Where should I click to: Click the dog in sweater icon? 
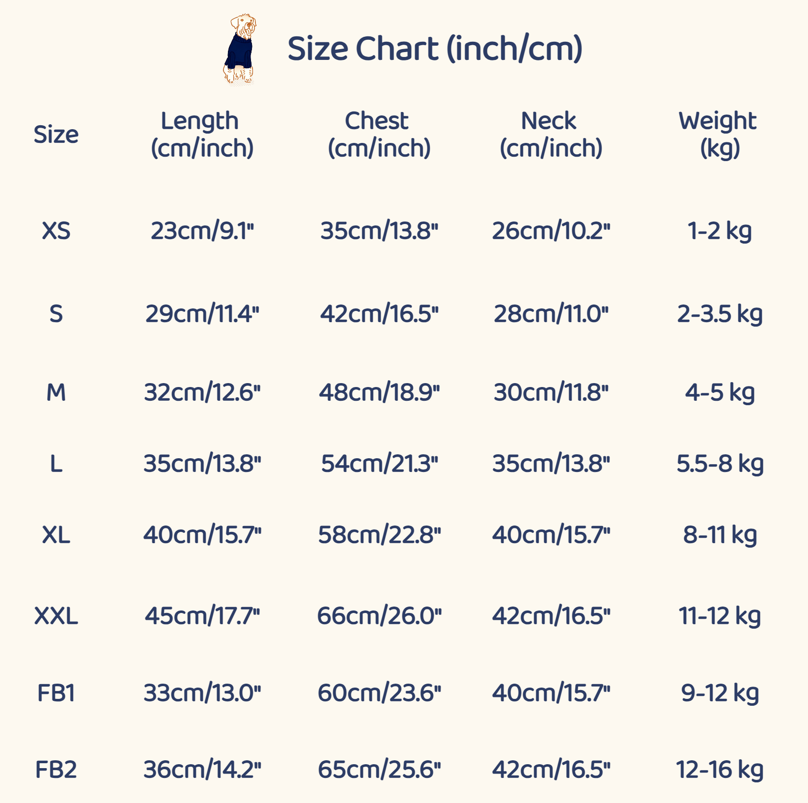coord(239,49)
